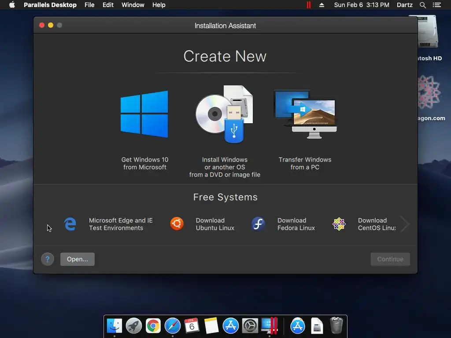The image size is (451, 338).
Task: Pick the Transfer Windows from a PC icon
Action: (306, 114)
